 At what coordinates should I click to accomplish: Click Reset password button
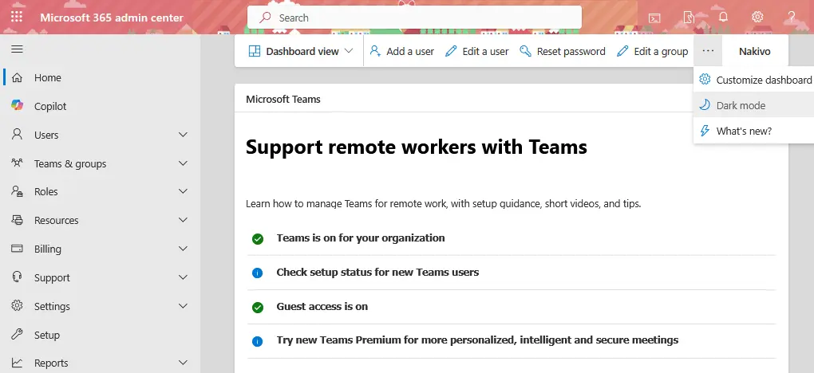(563, 51)
